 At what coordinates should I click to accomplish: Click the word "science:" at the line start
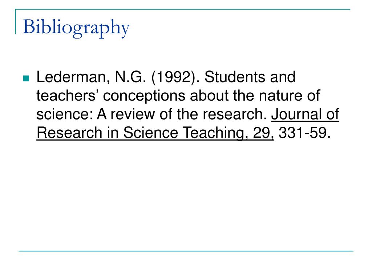pos(65,114)
